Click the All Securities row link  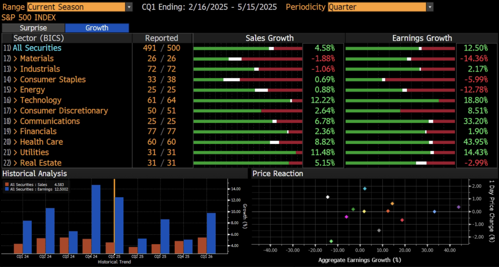pyautogui.click(x=37, y=48)
